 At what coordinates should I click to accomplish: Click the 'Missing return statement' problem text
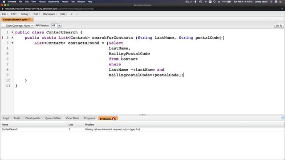click(113, 129)
